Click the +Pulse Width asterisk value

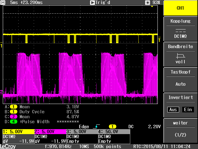tap(68, 122)
